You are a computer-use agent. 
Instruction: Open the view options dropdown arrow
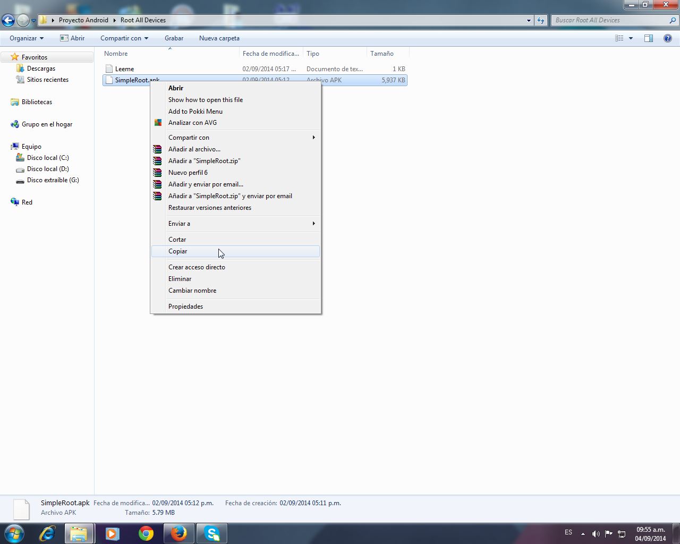631,38
